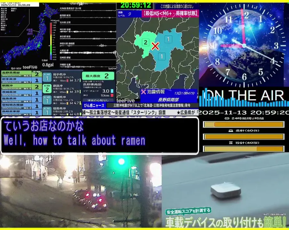Select the 空知地方南部 M2.3 list row
Viewport: 289px width, 230px height.
21,106
